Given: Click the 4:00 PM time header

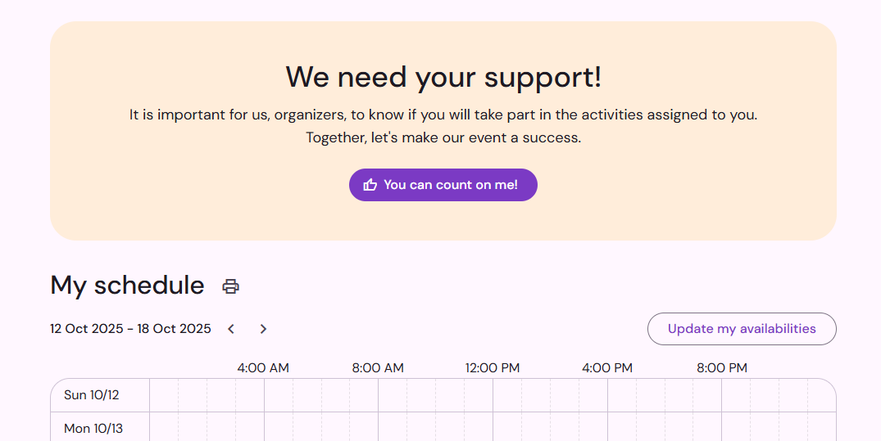Looking at the screenshot, I should pos(607,368).
